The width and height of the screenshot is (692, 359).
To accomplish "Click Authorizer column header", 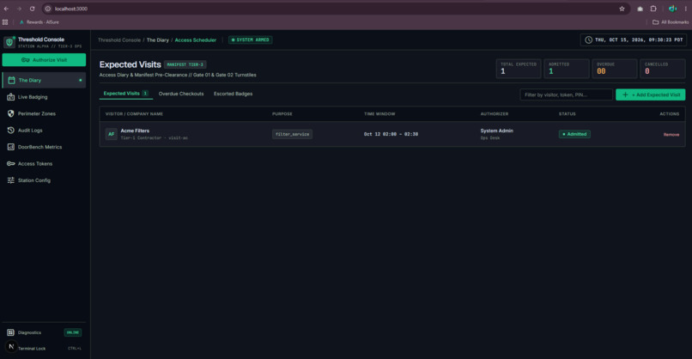I will pos(495,114).
